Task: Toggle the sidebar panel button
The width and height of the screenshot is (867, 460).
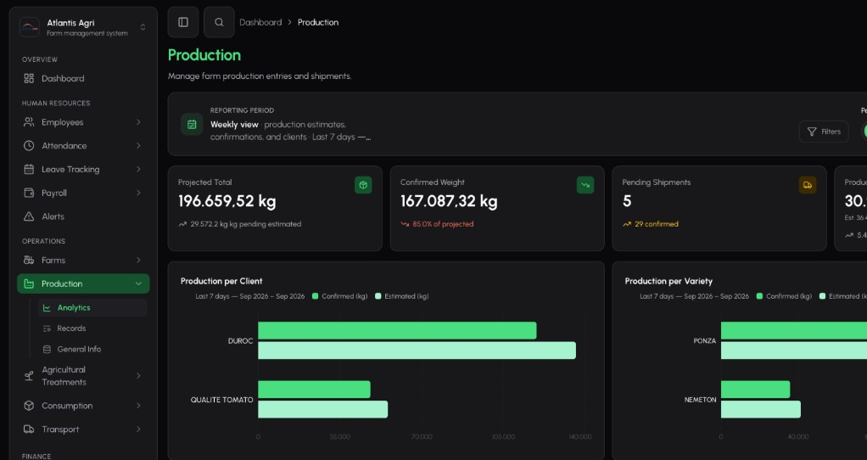Action: pos(183,22)
